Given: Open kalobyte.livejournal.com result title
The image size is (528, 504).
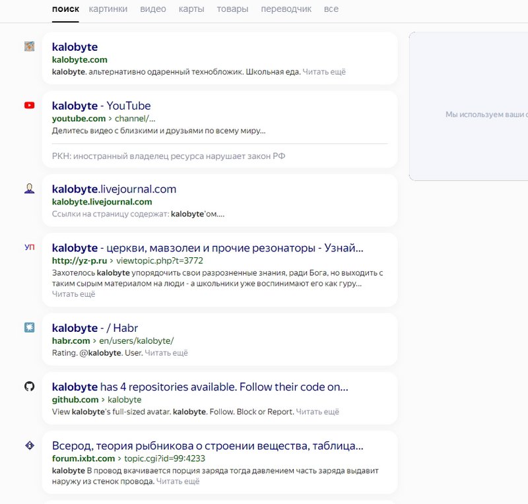Looking at the screenshot, I should pyautogui.click(x=114, y=189).
